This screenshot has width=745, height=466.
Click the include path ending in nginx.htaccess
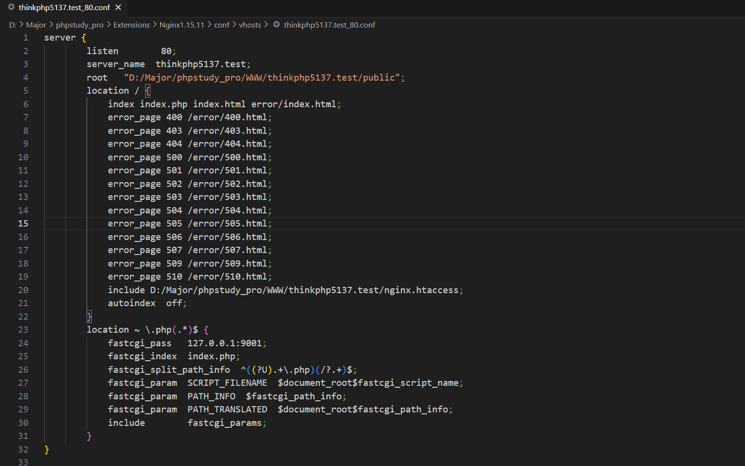304,290
